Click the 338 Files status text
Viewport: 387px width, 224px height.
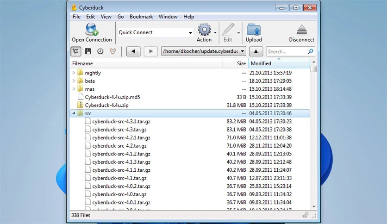81,215
